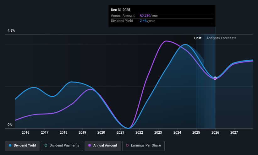Click the 2024 x-axis year label
The height and width of the screenshot is (155, 258).
point(177,132)
